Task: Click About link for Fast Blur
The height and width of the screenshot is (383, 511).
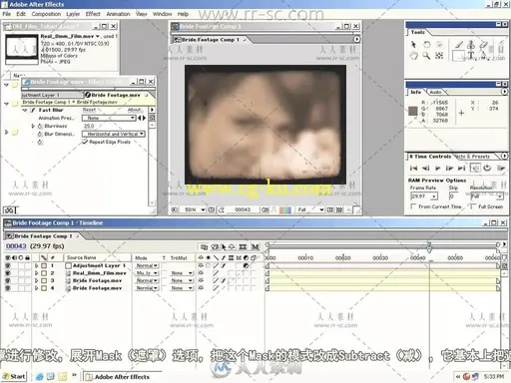Action: click(x=135, y=110)
